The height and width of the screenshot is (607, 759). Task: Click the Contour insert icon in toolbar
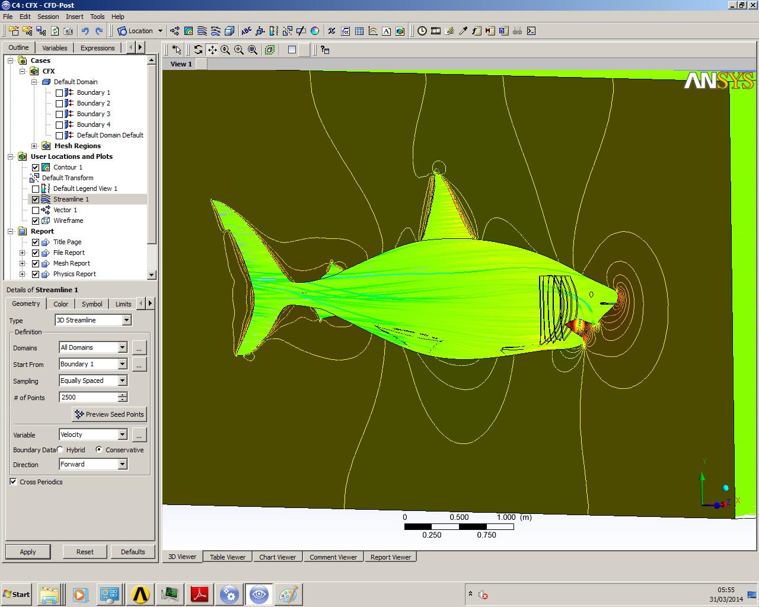189,31
